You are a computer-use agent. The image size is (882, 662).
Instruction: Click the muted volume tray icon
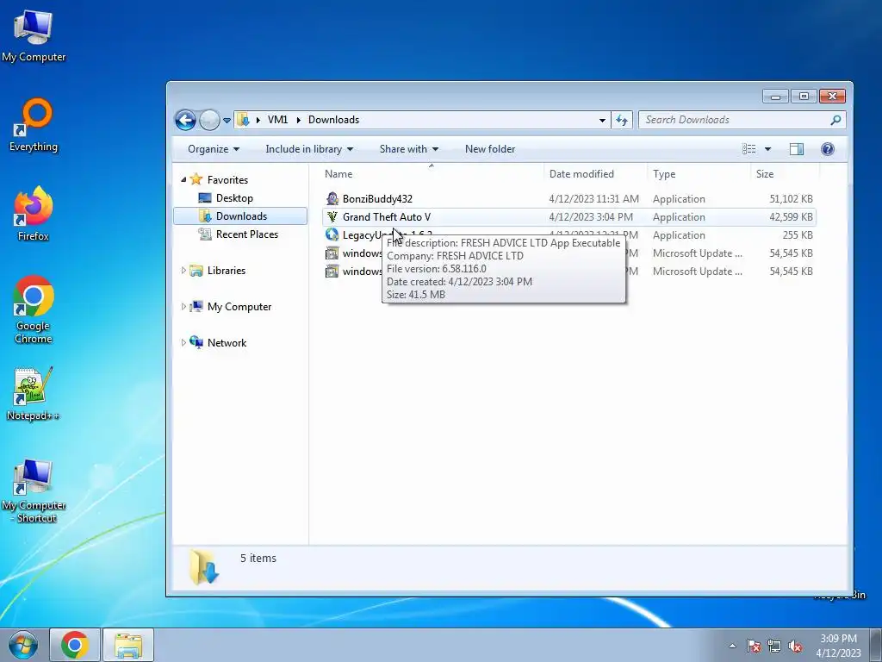coord(795,646)
